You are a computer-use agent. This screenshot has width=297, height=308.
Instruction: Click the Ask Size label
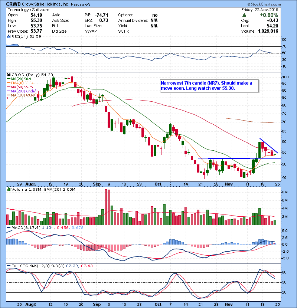point(61,20)
